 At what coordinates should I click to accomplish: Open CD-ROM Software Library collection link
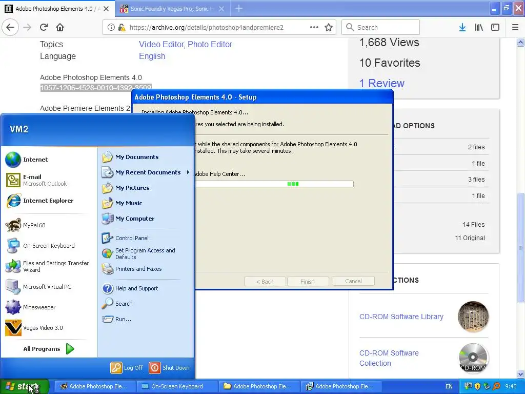(401, 317)
